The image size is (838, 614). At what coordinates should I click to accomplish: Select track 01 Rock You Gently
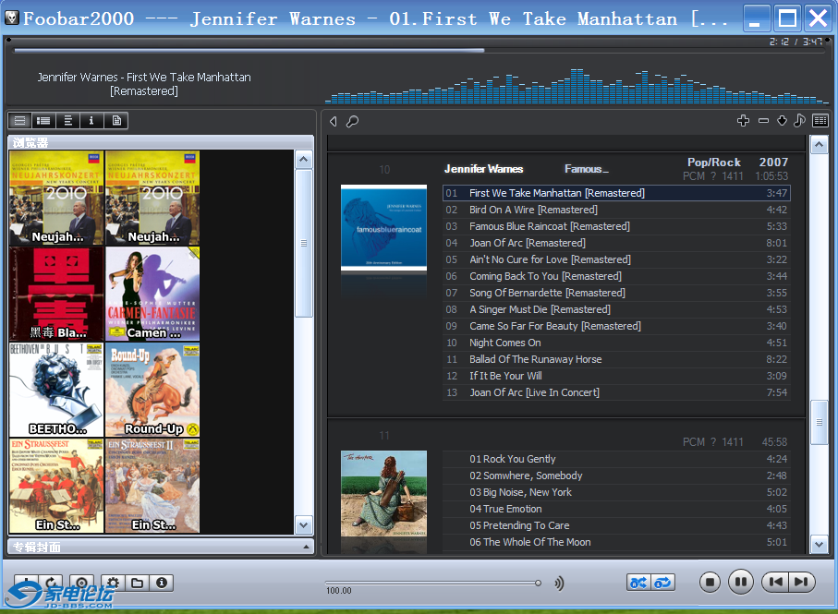[512, 459]
